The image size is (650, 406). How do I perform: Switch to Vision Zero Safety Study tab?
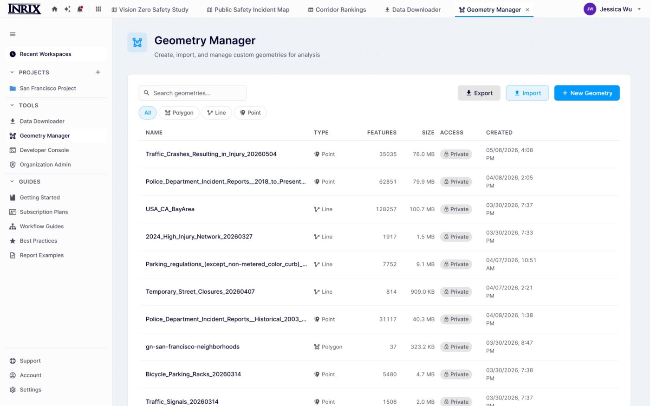[150, 9]
